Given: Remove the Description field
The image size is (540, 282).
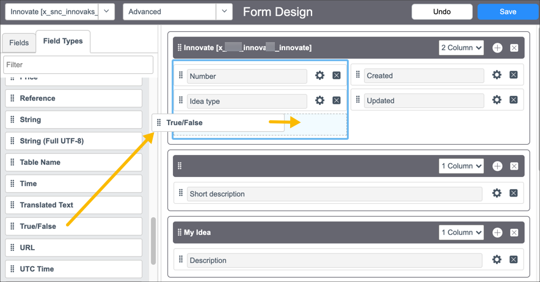Looking at the screenshot, I should click(x=514, y=259).
